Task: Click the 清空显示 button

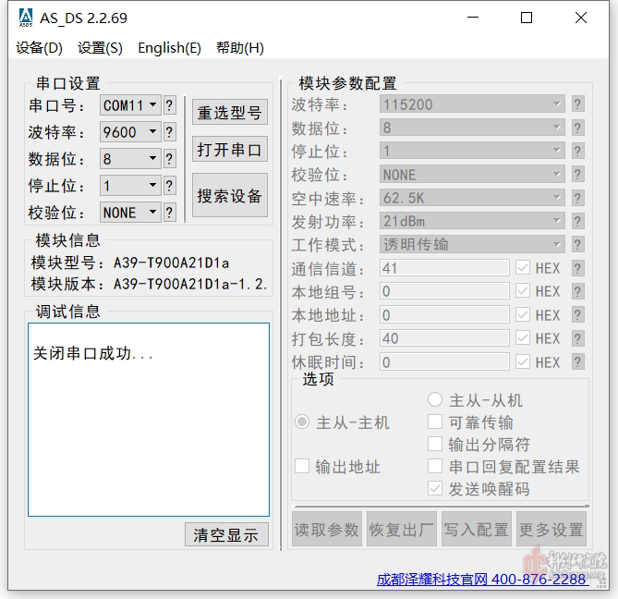Action: (x=226, y=534)
